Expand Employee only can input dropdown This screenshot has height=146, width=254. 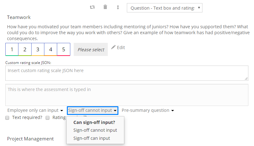click(x=35, y=110)
